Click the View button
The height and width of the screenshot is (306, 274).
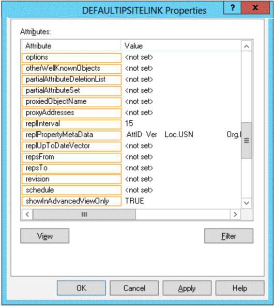coord(45,236)
